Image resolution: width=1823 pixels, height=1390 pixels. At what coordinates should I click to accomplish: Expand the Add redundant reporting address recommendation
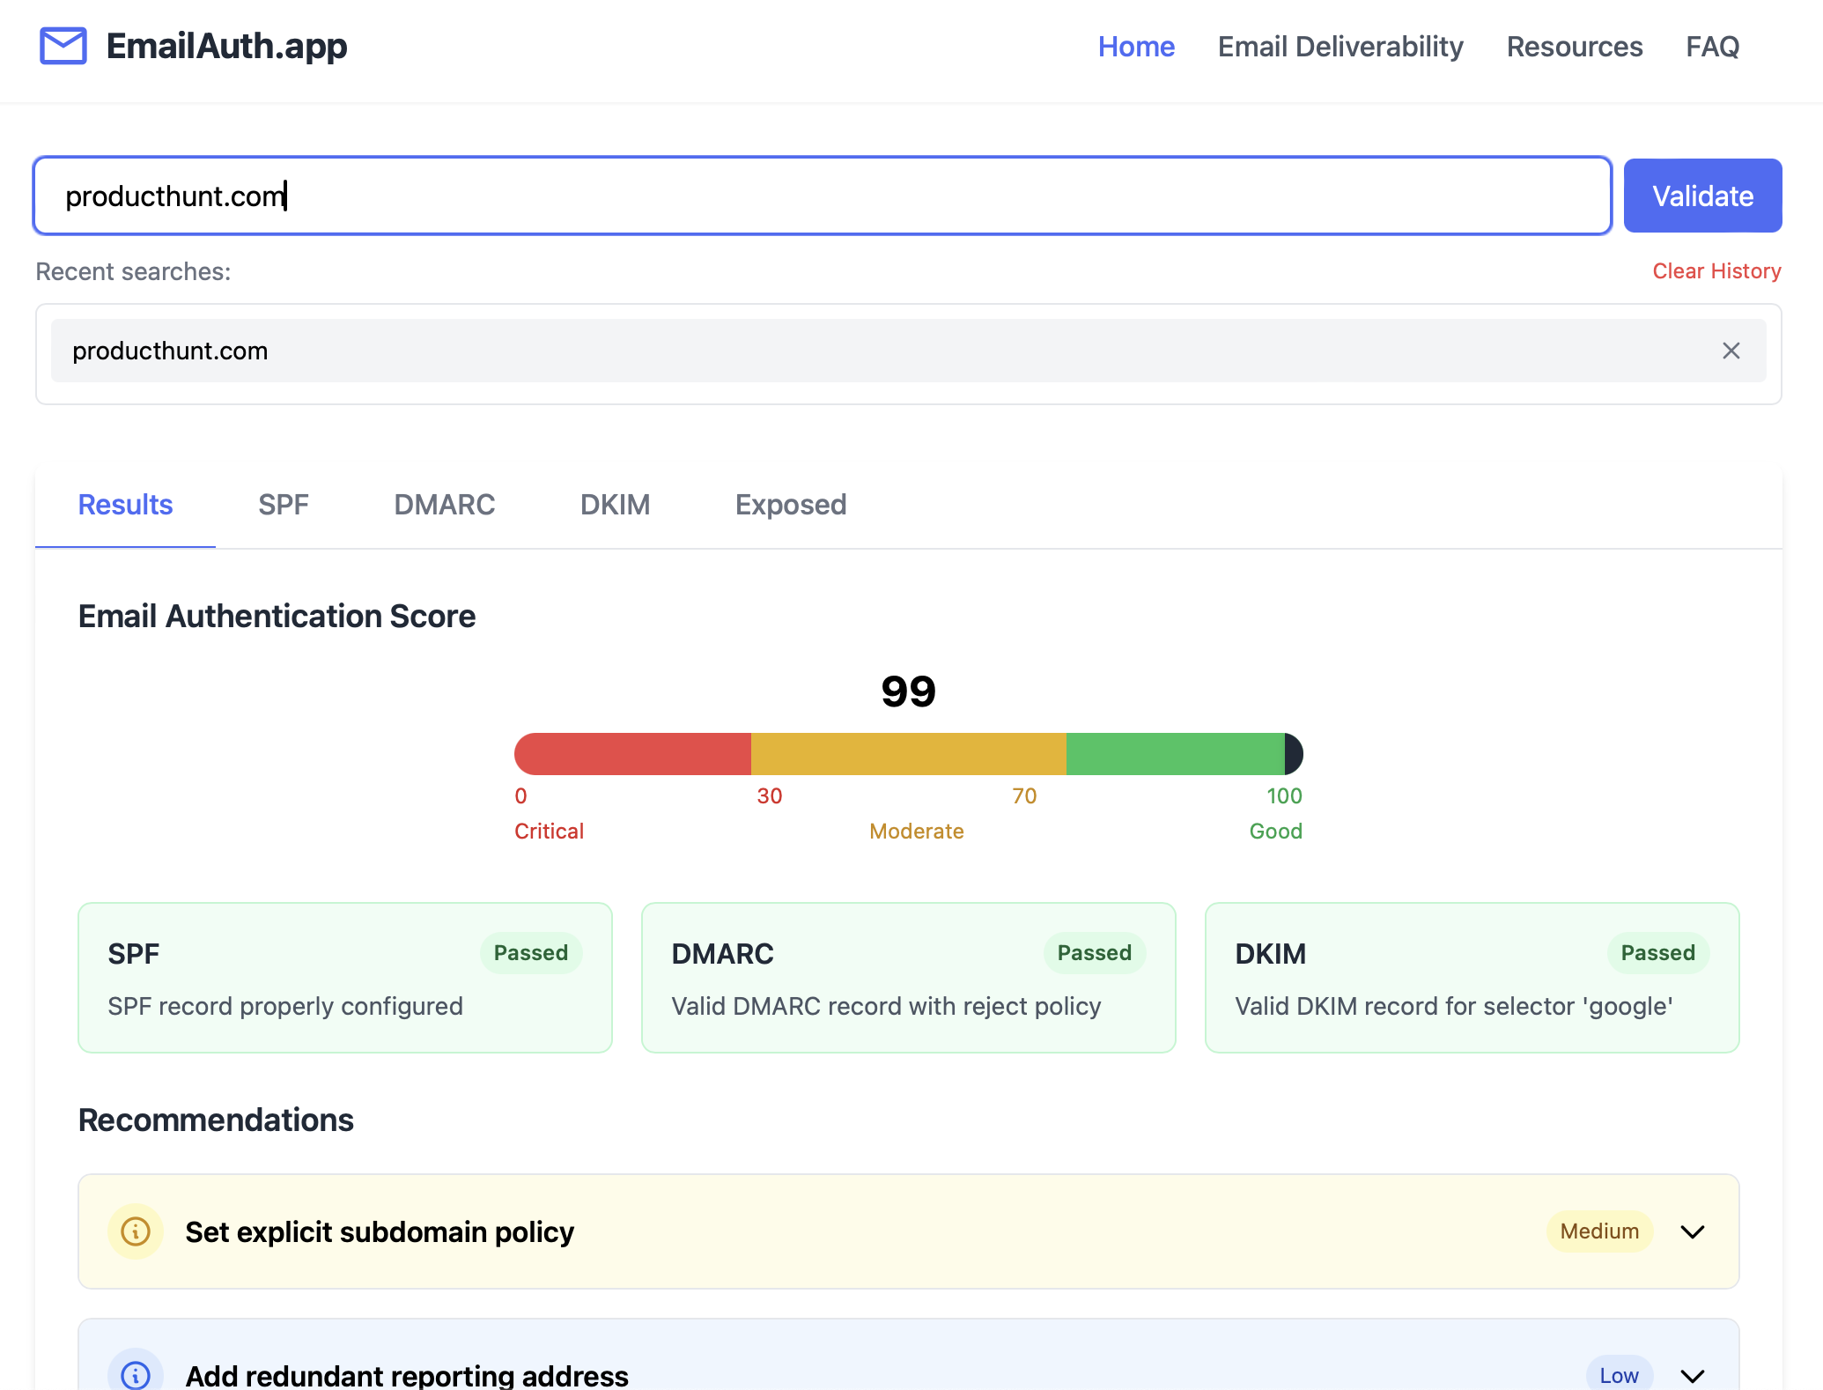[1692, 1375]
